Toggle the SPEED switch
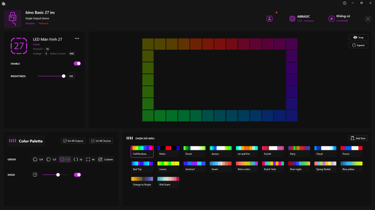Viewport: 375px width, 210px height. tap(77, 175)
